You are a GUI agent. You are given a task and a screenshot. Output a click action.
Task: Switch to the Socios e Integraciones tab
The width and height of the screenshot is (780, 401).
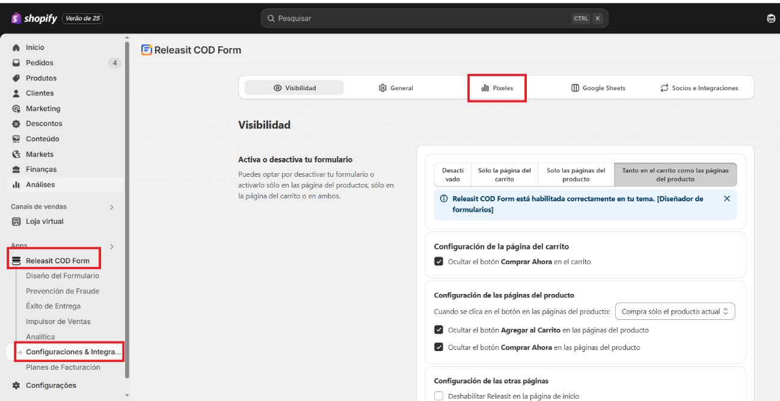click(x=699, y=88)
